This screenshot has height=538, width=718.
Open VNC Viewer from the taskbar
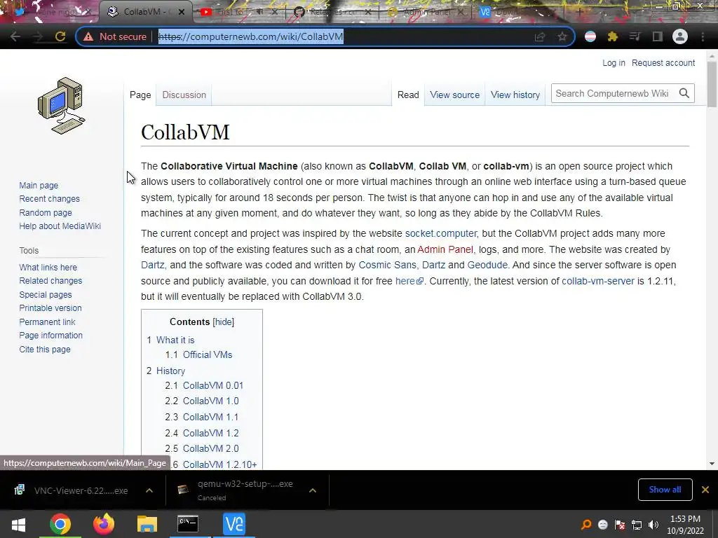coord(234,524)
